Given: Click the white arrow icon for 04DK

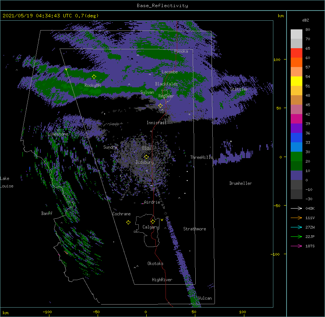Looking at the screenshot, I should [x=296, y=208].
